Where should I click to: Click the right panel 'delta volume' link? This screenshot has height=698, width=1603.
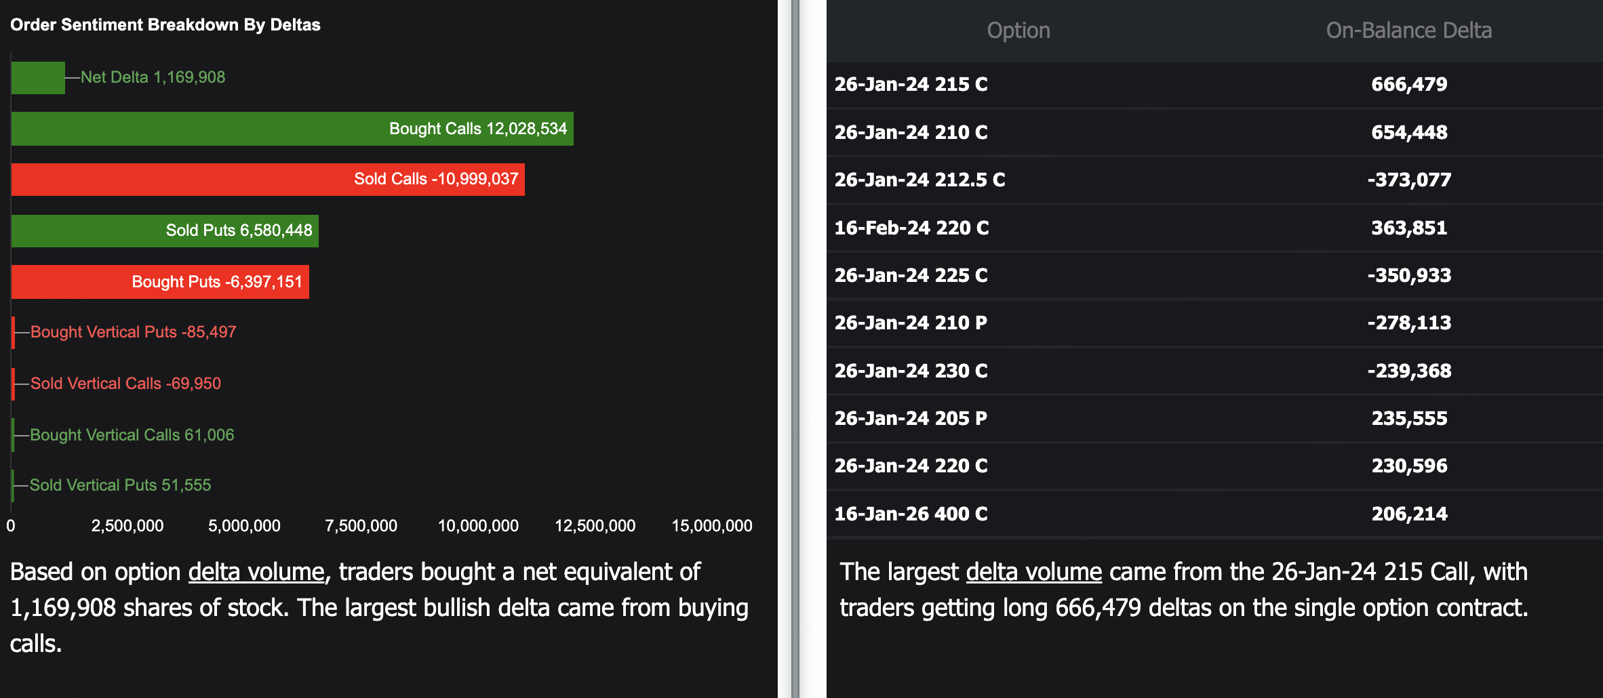pyautogui.click(x=1033, y=572)
